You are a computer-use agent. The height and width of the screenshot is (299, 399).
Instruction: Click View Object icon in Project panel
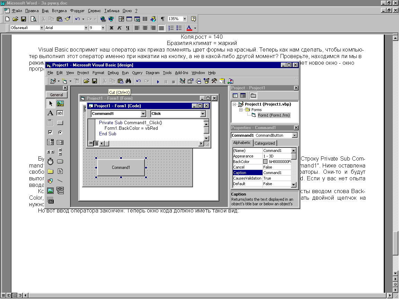243,96
